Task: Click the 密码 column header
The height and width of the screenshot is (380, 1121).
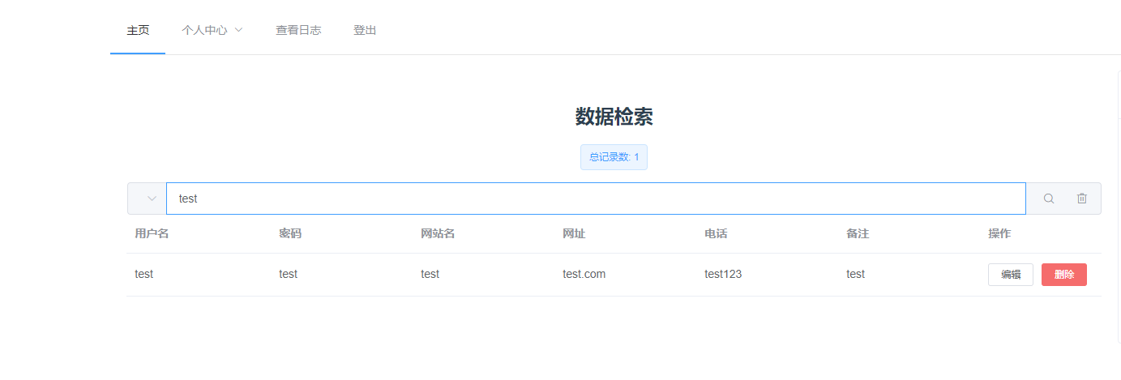Action: click(x=290, y=234)
